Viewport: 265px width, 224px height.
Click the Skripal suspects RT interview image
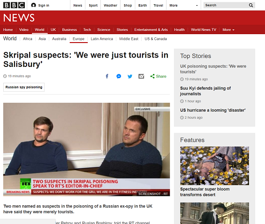(86, 149)
